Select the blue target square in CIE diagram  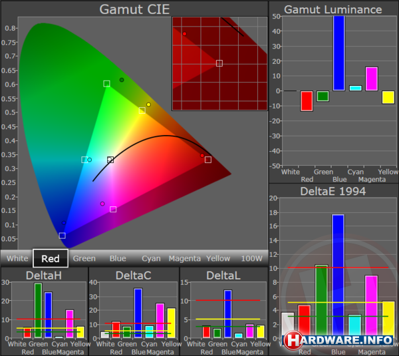coord(62,236)
